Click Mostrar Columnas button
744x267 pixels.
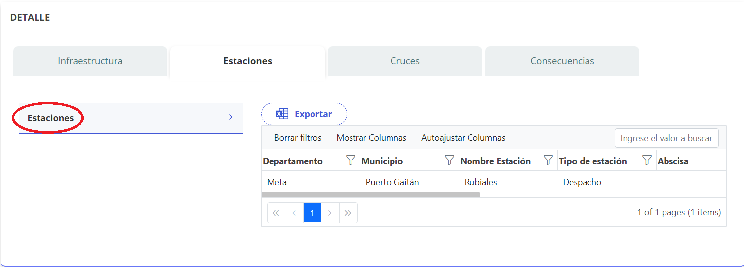[371, 138]
